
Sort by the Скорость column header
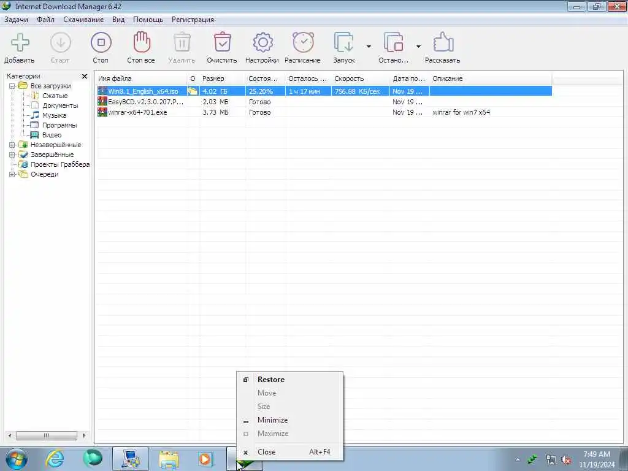361,78
